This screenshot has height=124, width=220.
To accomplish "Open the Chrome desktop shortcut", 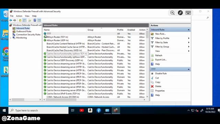I will (5, 54).
